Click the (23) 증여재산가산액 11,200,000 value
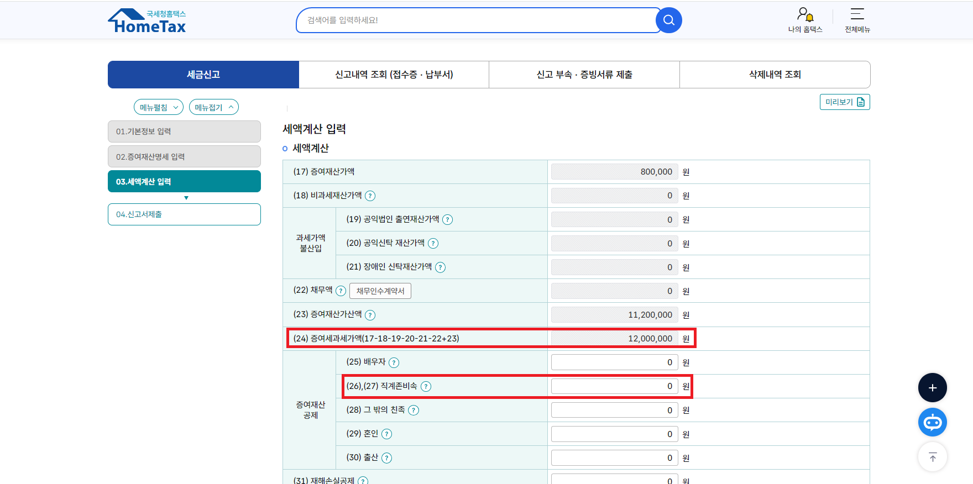This screenshot has height=484, width=973. coord(615,315)
